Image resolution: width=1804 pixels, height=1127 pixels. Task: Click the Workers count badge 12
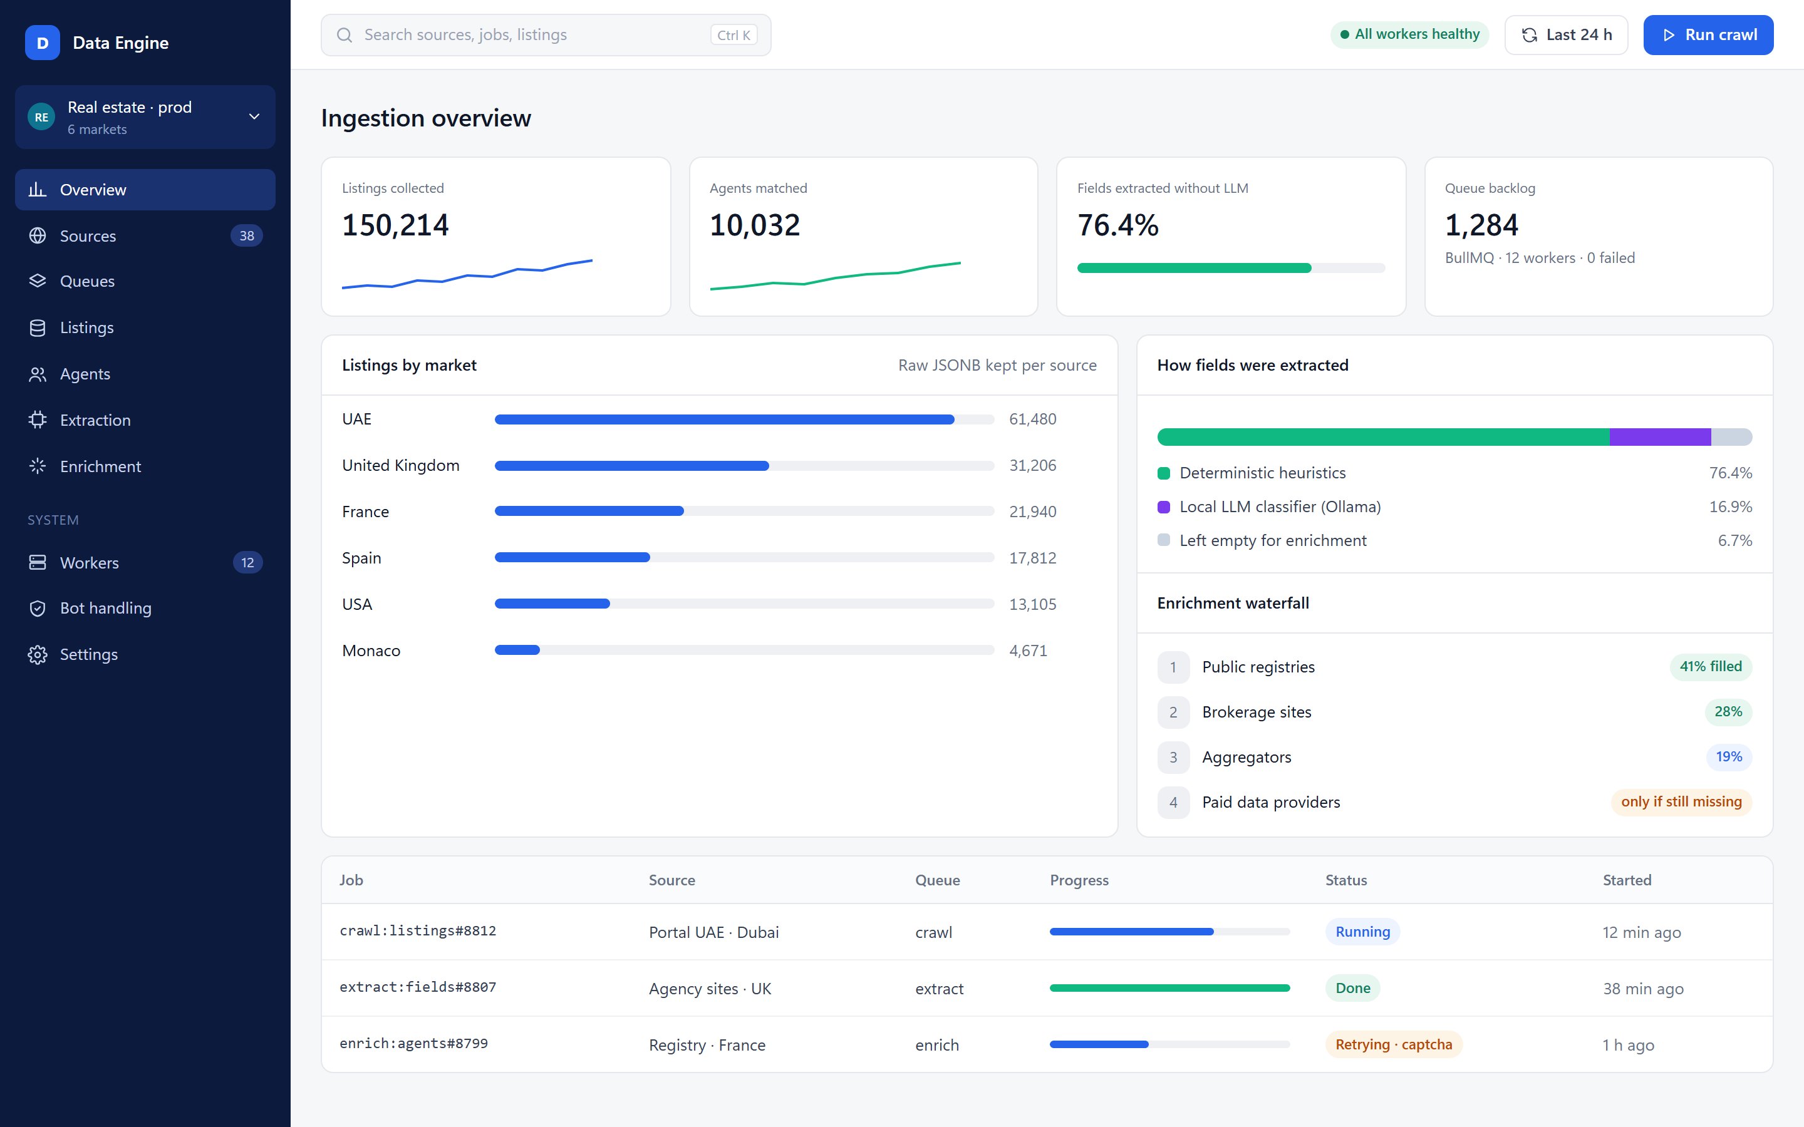click(247, 562)
